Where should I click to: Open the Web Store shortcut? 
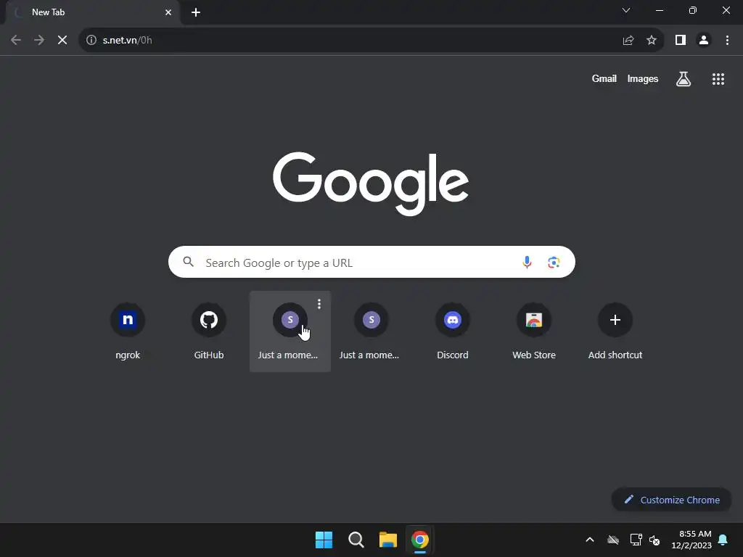pos(534,331)
